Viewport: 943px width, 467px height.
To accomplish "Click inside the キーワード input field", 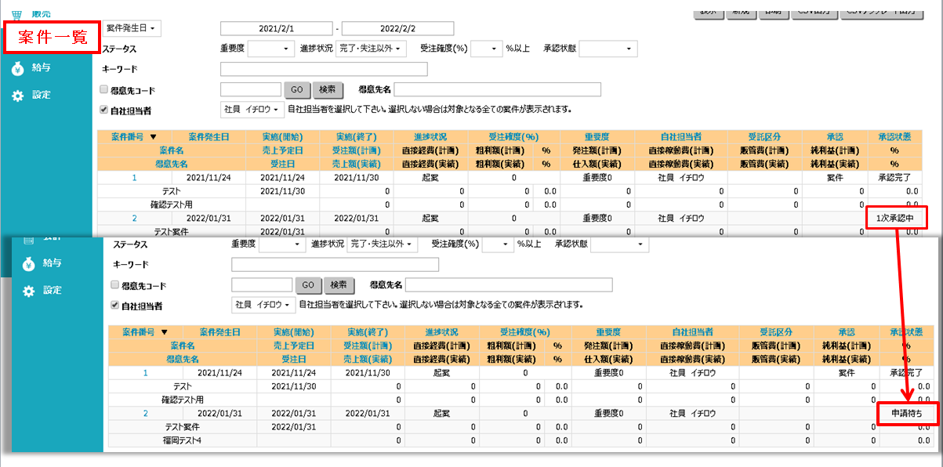I will tap(325, 69).
